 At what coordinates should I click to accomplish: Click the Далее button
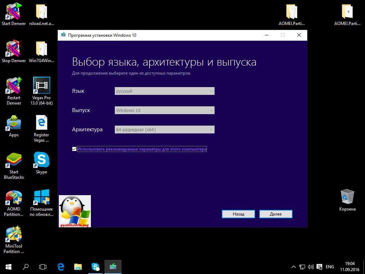[x=276, y=214]
